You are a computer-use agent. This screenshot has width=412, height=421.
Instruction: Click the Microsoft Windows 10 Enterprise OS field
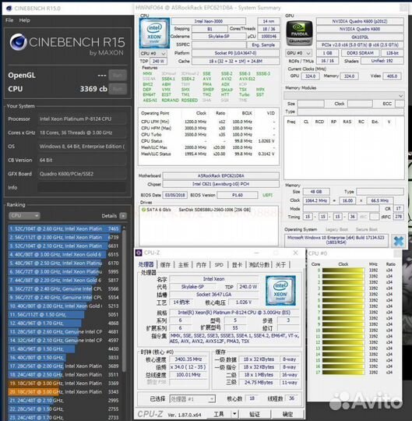336,240
